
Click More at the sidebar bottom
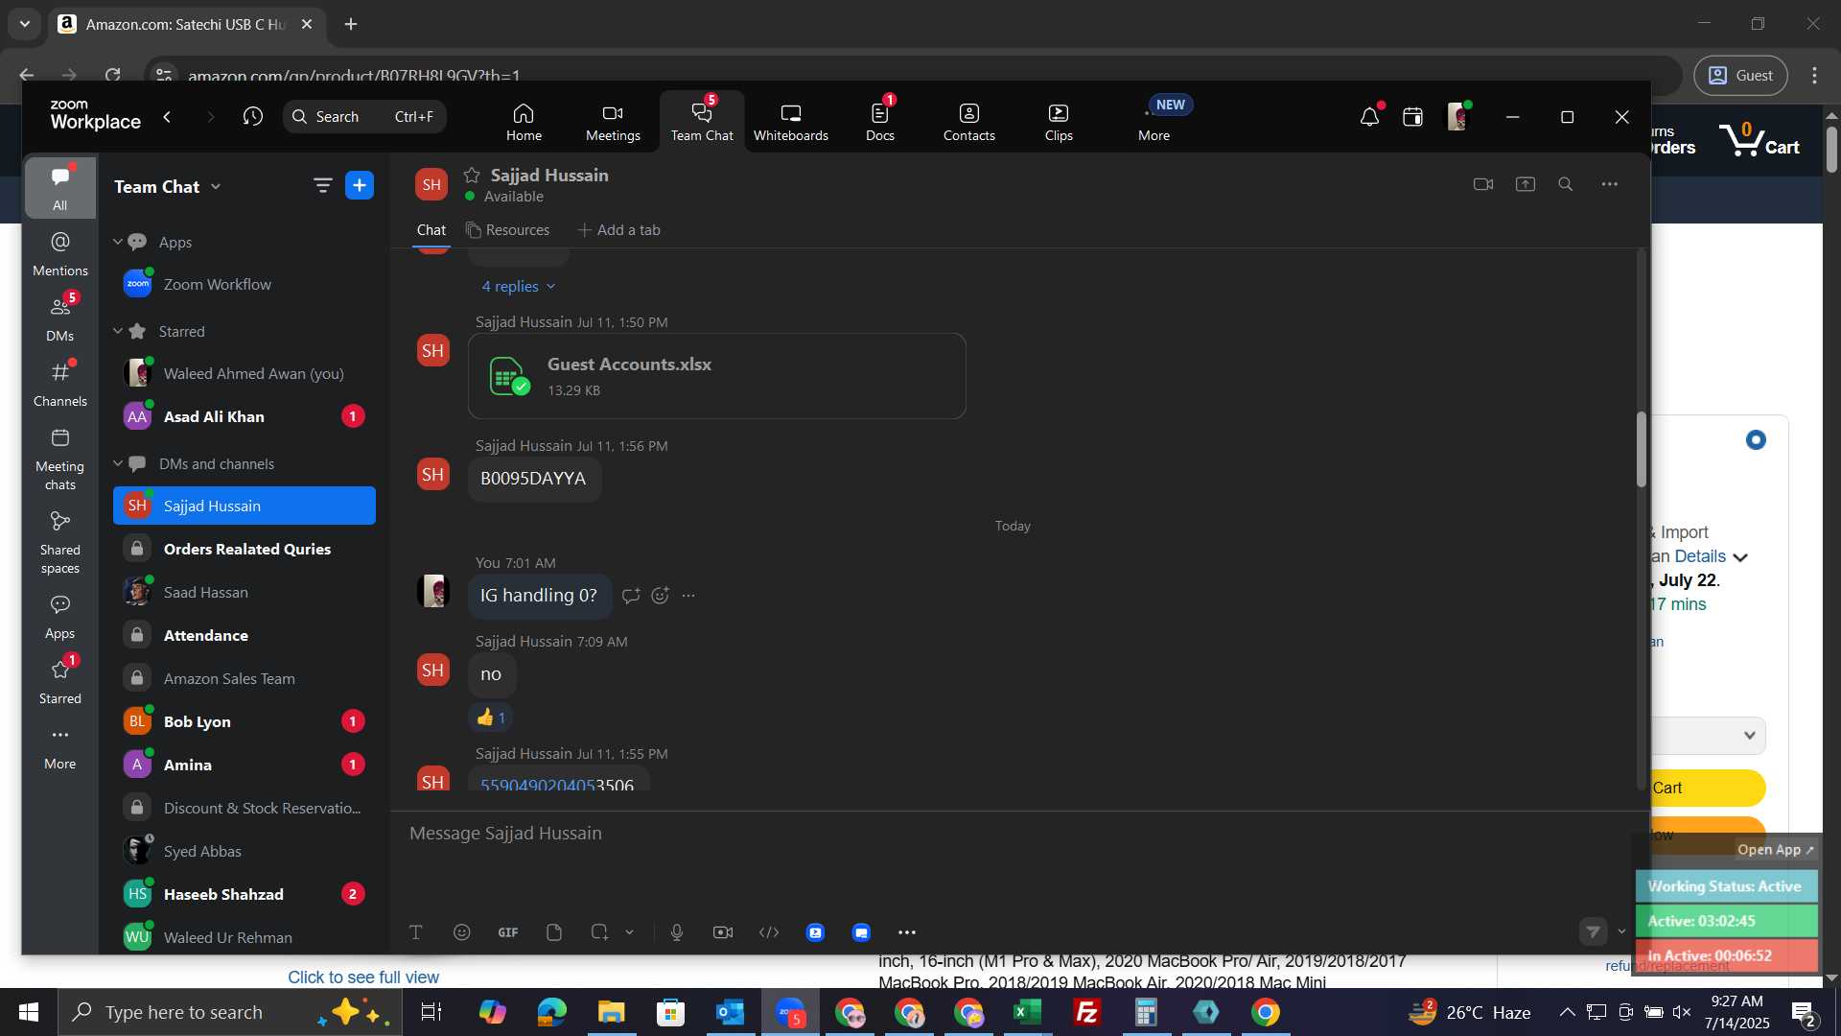point(59,747)
